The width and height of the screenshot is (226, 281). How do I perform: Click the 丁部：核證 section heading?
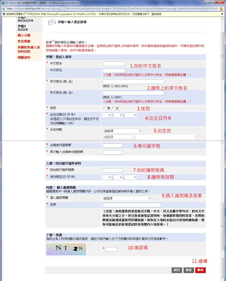[x=54, y=235]
